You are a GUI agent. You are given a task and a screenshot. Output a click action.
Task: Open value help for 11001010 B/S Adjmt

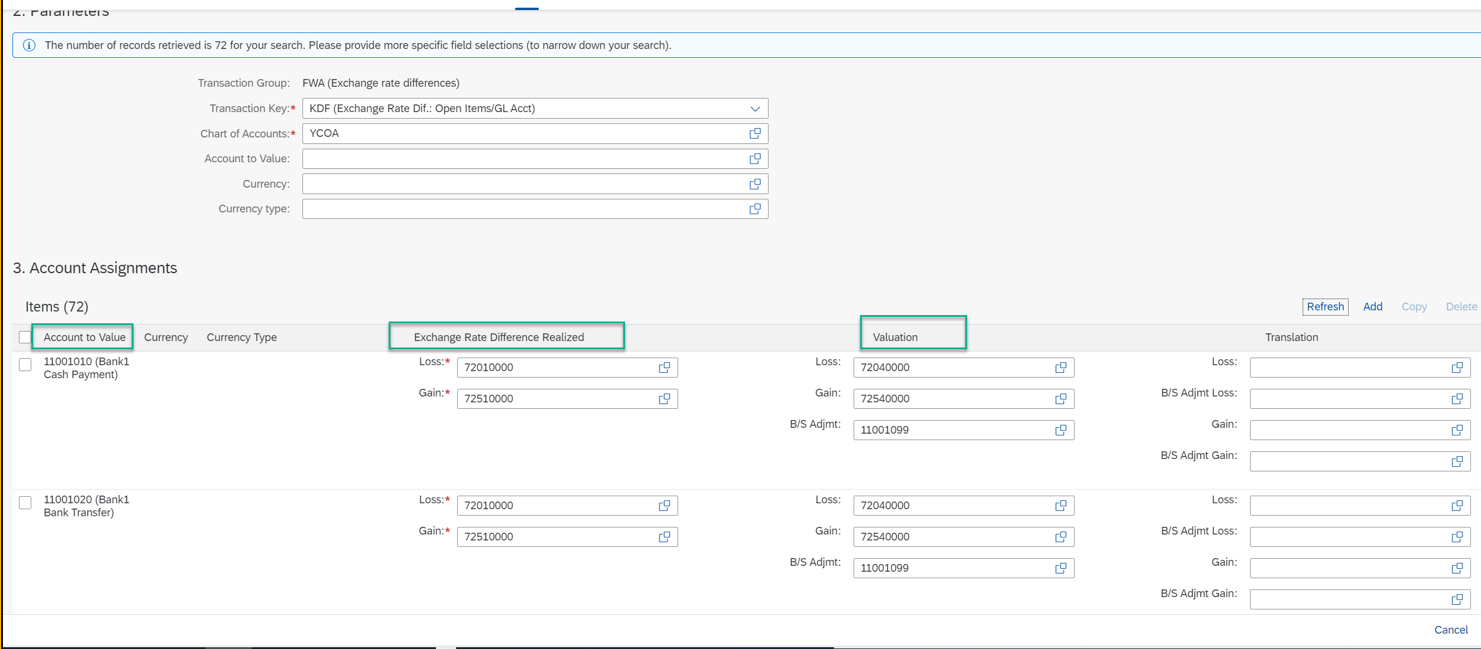[1061, 430]
